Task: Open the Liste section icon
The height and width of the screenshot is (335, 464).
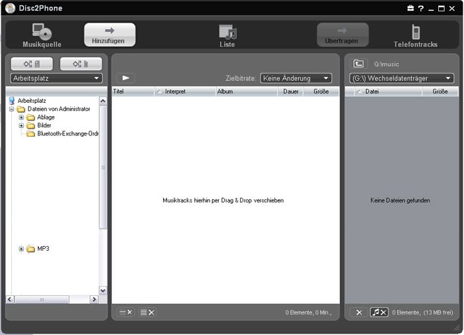Action: pyautogui.click(x=227, y=32)
